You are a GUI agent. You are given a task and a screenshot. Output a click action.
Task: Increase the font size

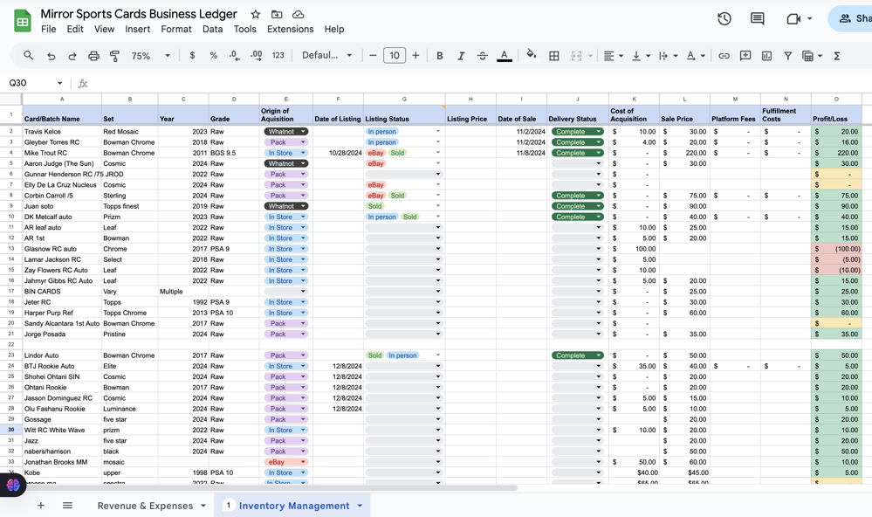pyautogui.click(x=415, y=56)
